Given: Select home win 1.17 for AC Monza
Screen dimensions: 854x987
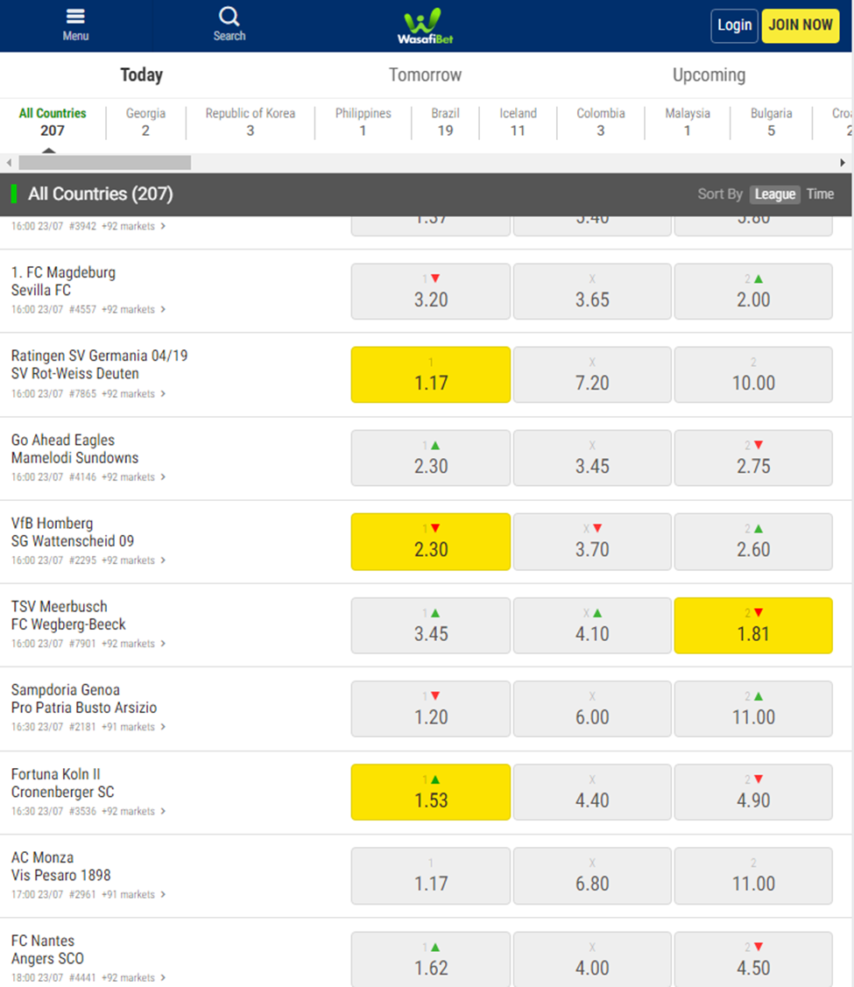Looking at the screenshot, I should 430,876.
